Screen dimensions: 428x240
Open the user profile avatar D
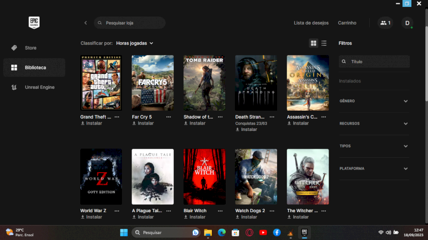pos(408,23)
